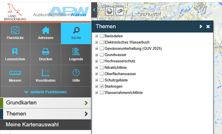Expand the Basisdaten tree node
This screenshot has width=222, height=134.
click(x=97, y=36)
